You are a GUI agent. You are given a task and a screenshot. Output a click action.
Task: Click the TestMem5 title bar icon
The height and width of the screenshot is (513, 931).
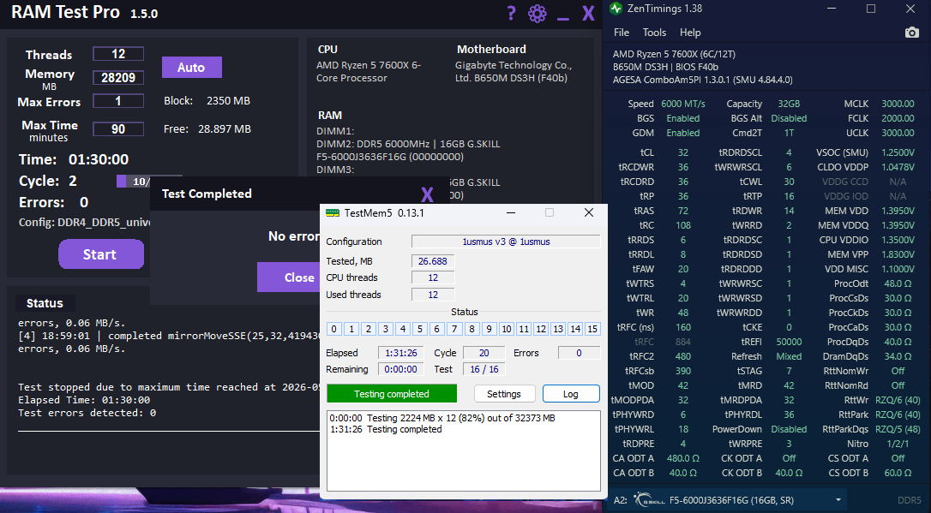tap(333, 213)
